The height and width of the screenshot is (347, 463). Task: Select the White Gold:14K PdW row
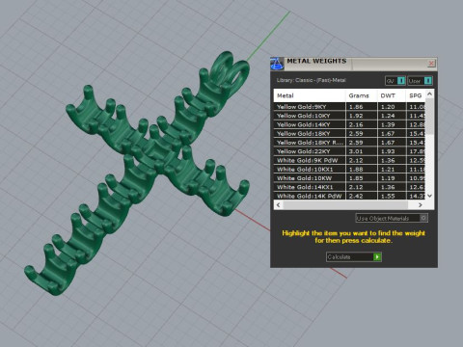tap(349, 196)
